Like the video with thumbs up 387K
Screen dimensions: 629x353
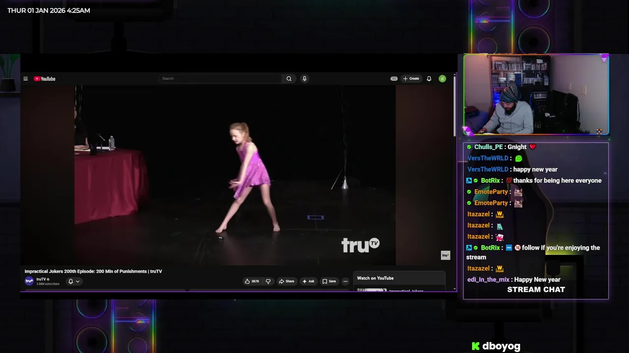click(x=253, y=281)
